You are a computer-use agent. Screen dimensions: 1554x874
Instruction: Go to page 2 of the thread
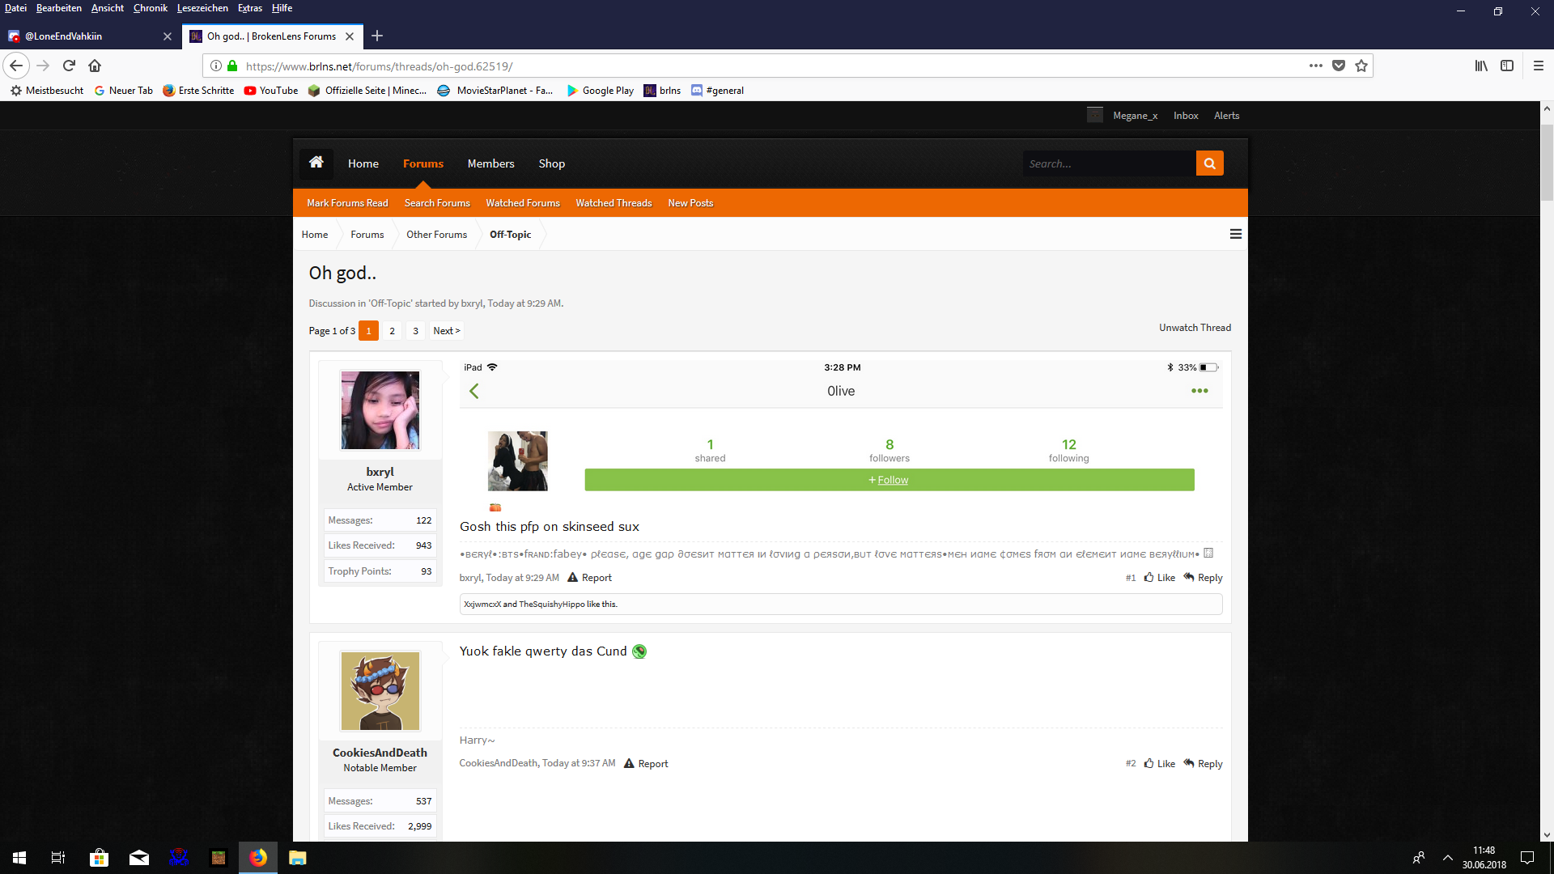[392, 331]
